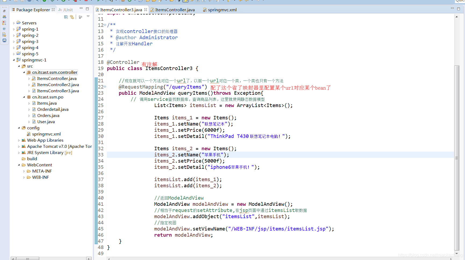Switch to the ItemsController.java editor tab
Screen dimensions: 465x260
(172, 10)
